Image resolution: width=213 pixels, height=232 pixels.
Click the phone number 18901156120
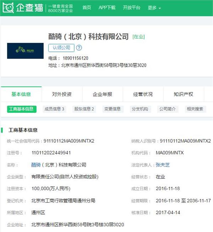tap(76, 58)
